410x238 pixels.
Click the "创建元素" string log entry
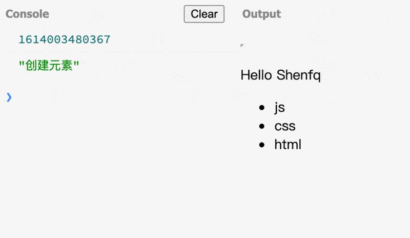point(49,65)
